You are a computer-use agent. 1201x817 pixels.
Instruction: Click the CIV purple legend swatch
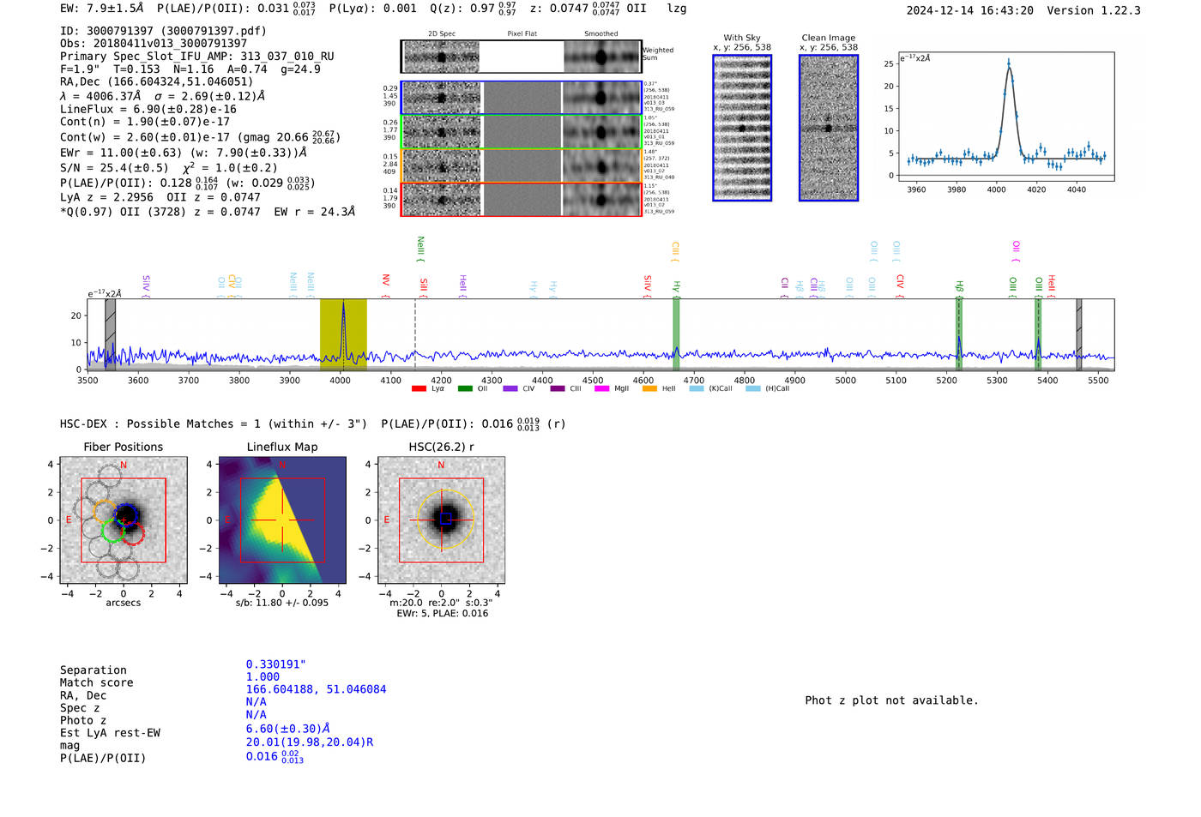510,388
